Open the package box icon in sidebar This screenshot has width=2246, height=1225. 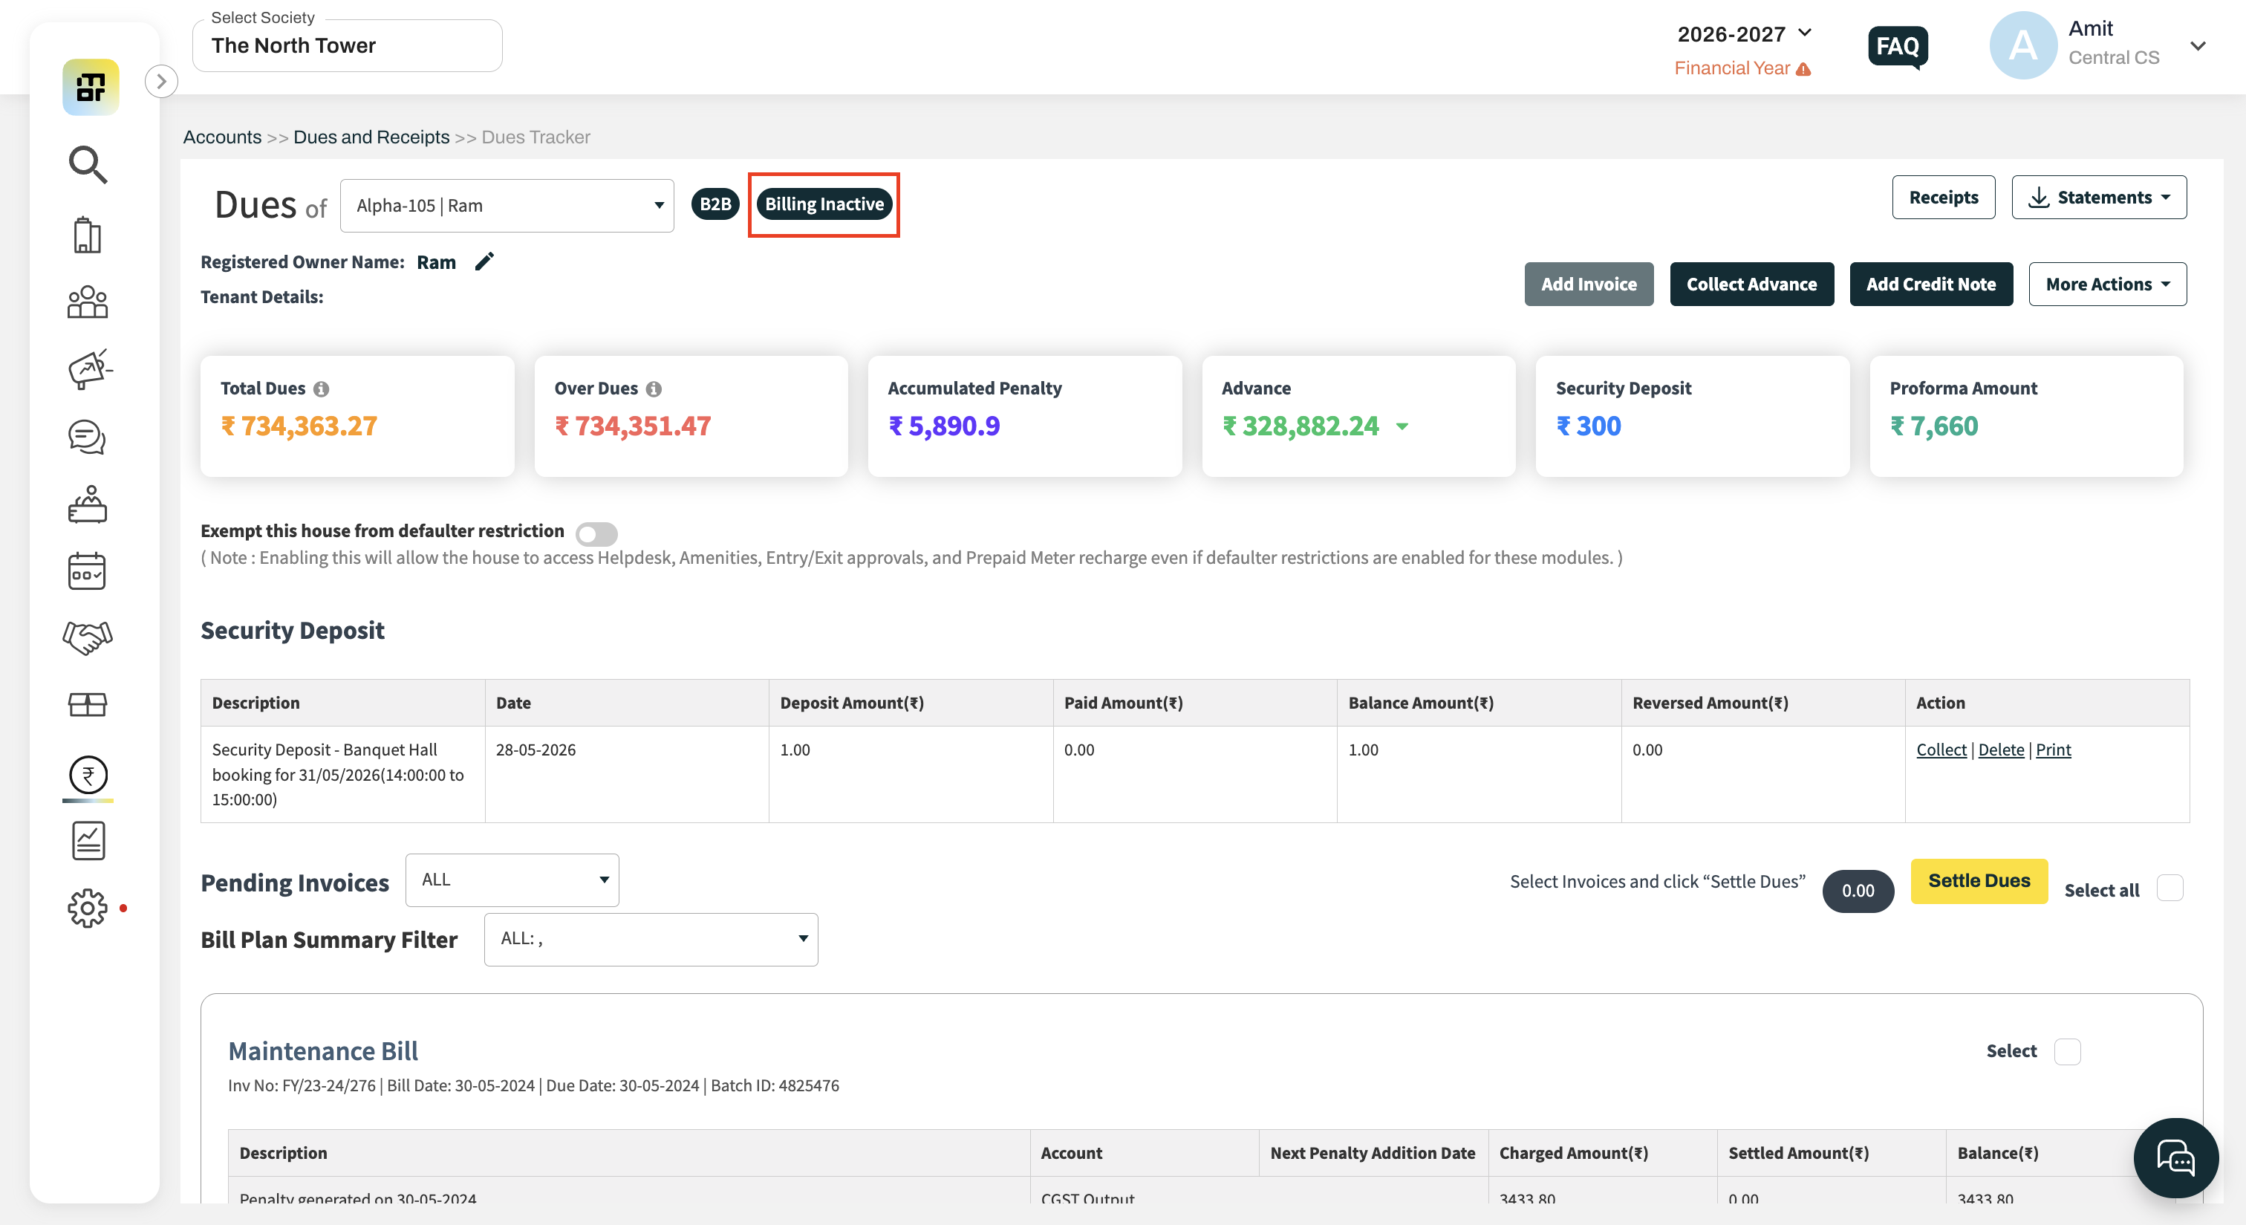tap(87, 704)
